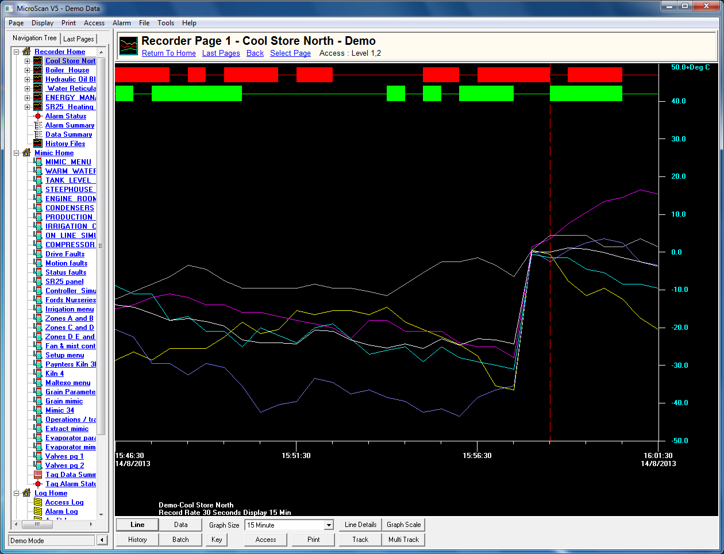This screenshot has width=724, height=554.
Task: Click the Alarm Log yellow icon
Action: (x=38, y=511)
